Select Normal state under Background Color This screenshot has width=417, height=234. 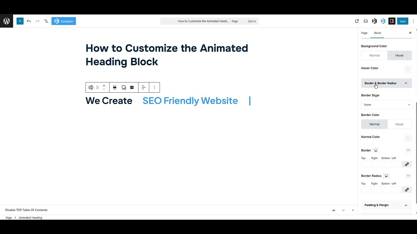[x=374, y=55]
